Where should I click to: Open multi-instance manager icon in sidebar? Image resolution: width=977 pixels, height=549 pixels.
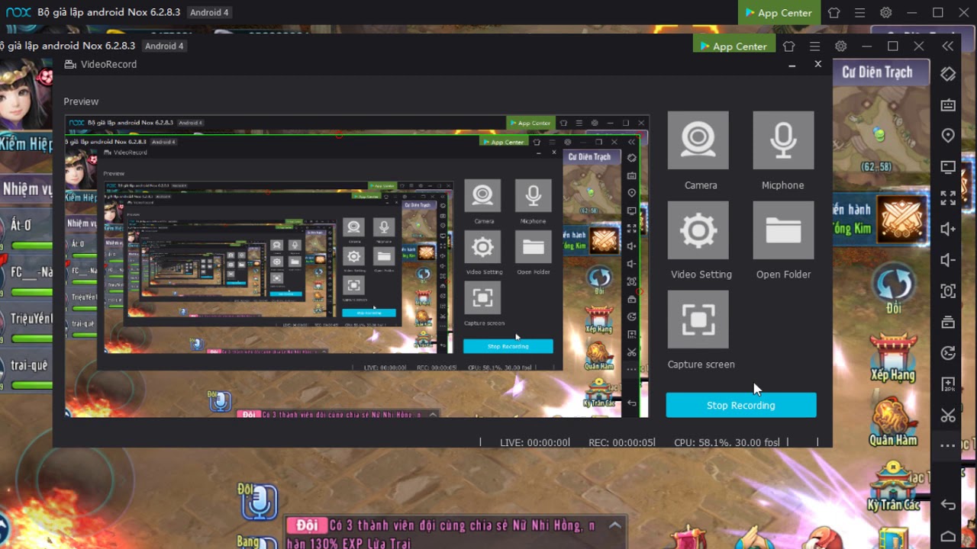coord(948,322)
